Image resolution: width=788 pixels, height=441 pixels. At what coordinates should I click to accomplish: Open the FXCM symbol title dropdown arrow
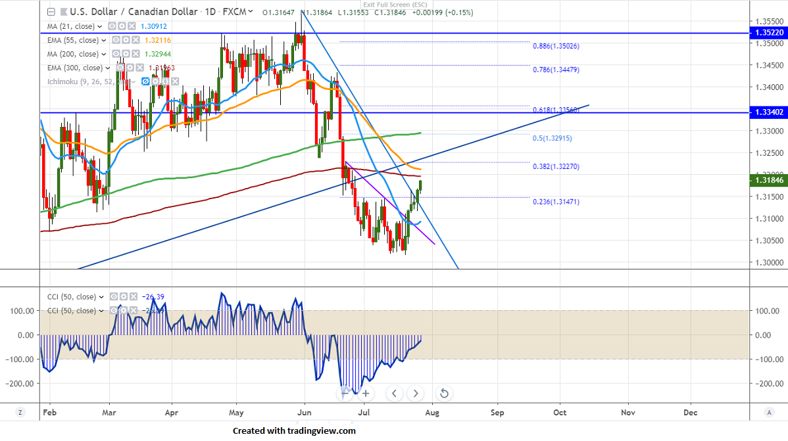point(251,12)
